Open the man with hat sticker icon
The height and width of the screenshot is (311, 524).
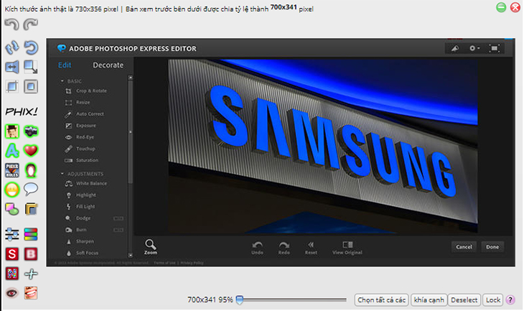tap(12, 131)
